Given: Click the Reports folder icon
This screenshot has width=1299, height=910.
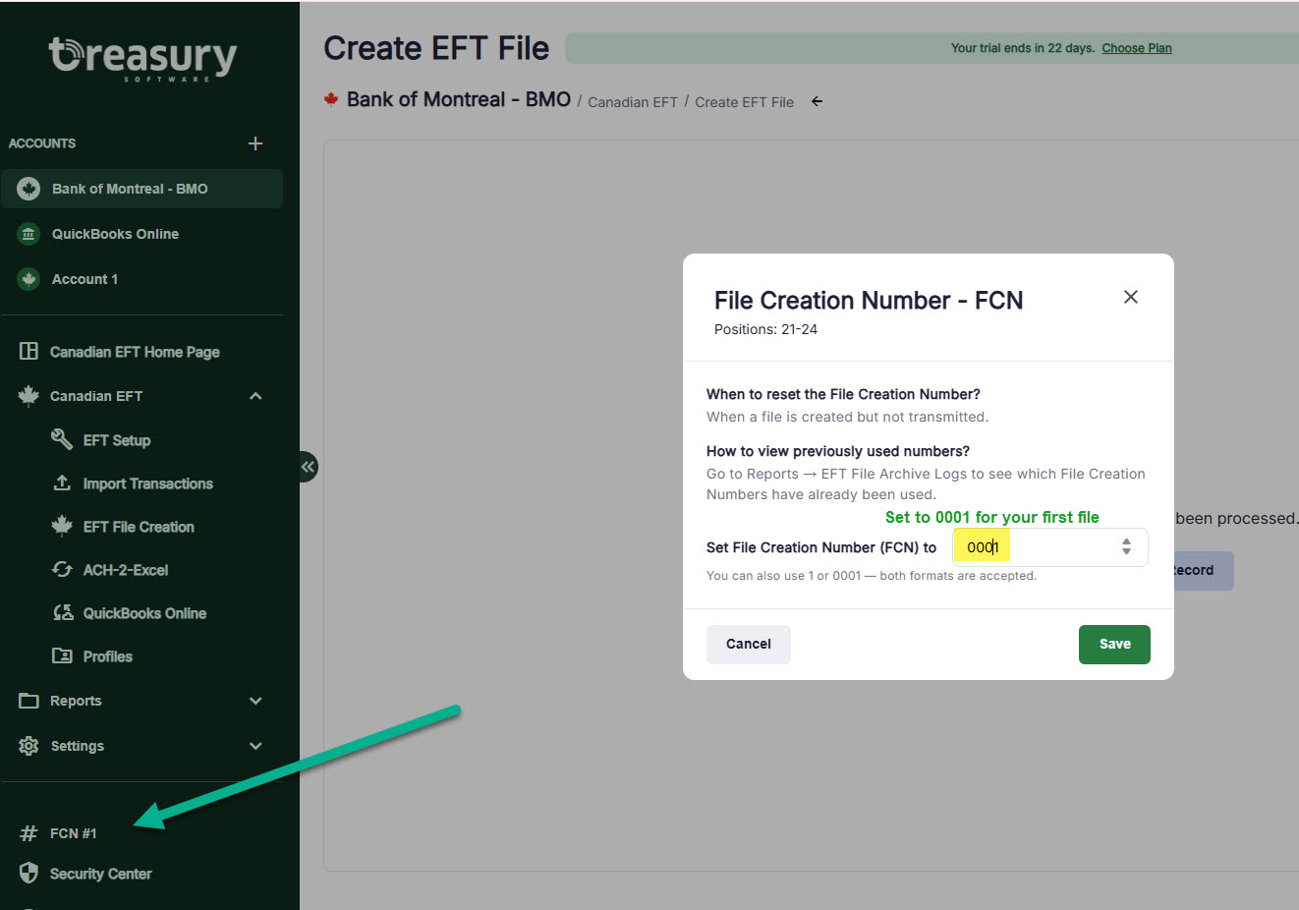Looking at the screenshot, I should pyautogui.click(x=28, y=701).
